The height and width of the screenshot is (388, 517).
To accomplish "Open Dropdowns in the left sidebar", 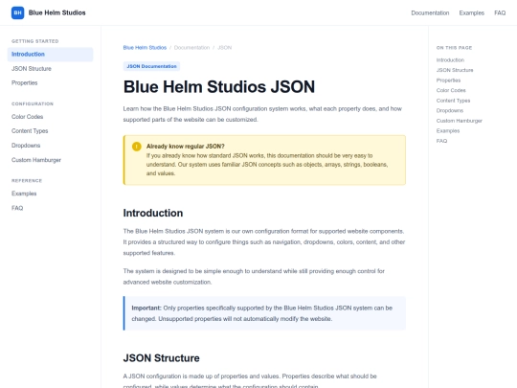I will [x=51, y=146].
